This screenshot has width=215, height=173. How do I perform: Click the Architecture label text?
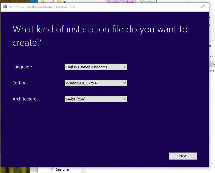(x=24, y=99)
